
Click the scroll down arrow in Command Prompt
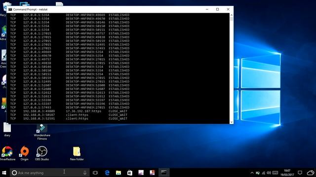(232, 122)
